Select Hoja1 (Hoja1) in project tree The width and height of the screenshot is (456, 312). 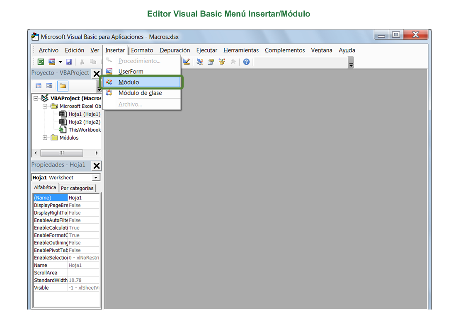pos(84,114)
